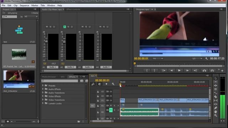The image size is (228, 128).
Task: Solo track A2 in the timeline
Action: (114, 110)
